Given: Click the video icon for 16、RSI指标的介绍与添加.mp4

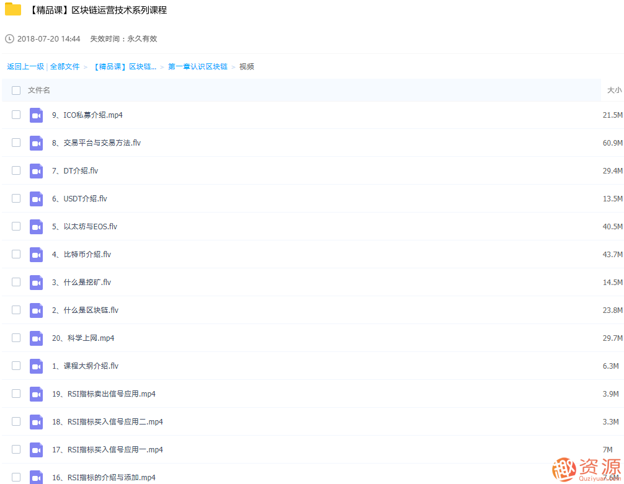Looking at the screenshot, I should coord(36,477).
